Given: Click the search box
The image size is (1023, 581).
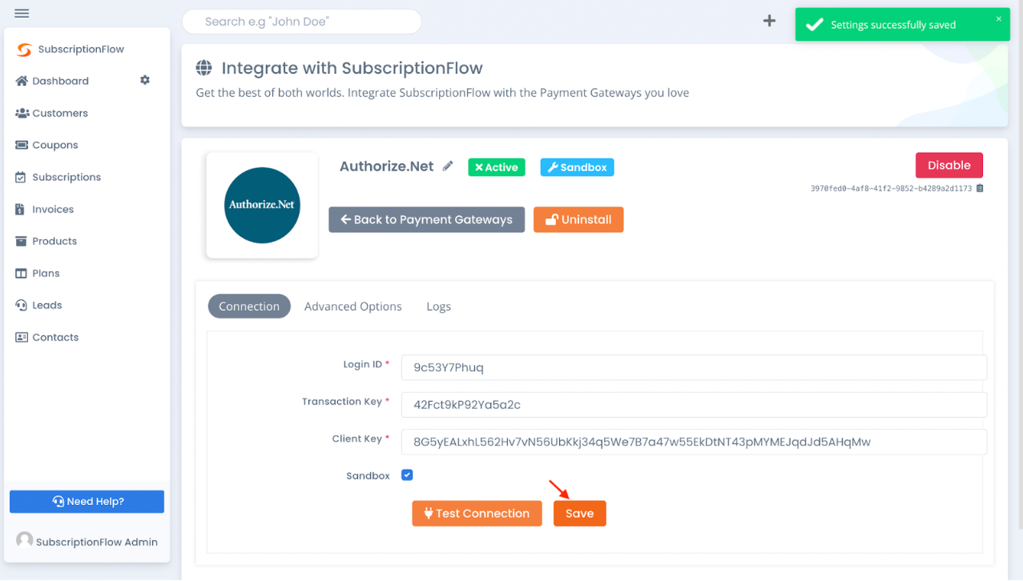Looking at the screenshot, I should (x=302, y=22).
